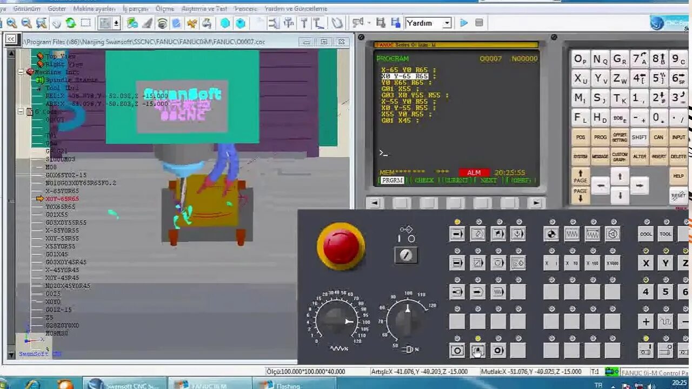Screen dimensions: 692x389
Task: Click the POS key on FANUC keypad
Action: [580, 137]
